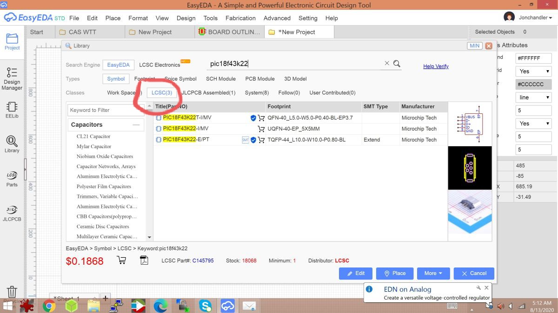Click category list scrollbar down arrow
The width and height of the screenshot is (558, 313).
(149, 237)
